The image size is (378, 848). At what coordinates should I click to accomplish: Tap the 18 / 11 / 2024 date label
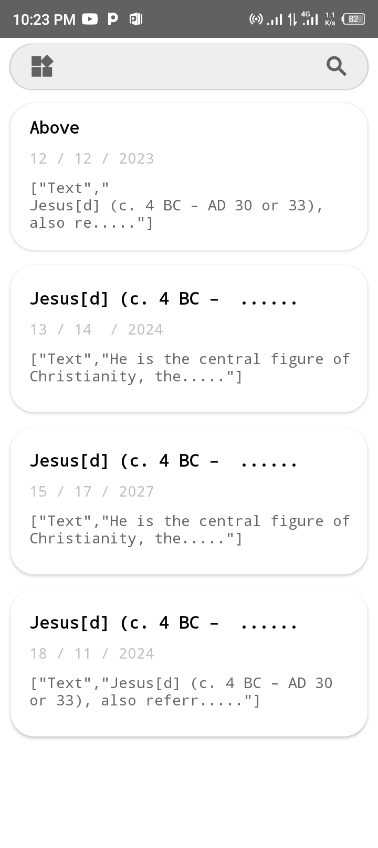(92, 653)
